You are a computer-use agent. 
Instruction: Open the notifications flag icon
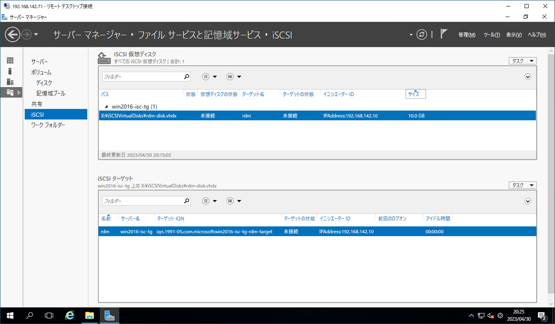(443, 34)
